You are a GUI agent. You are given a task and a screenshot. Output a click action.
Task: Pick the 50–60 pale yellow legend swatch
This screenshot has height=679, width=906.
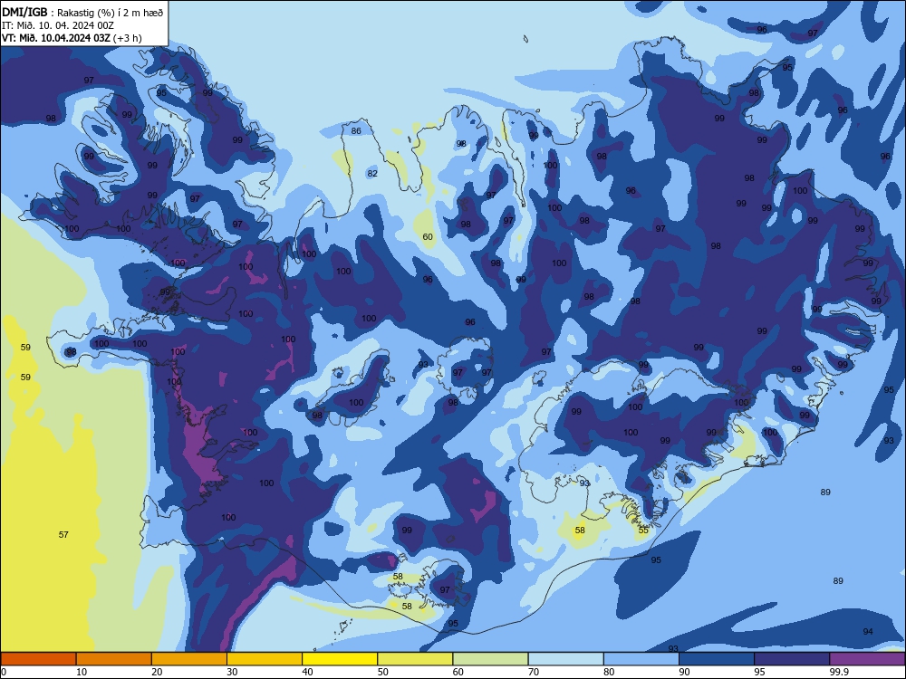point(415,659)
